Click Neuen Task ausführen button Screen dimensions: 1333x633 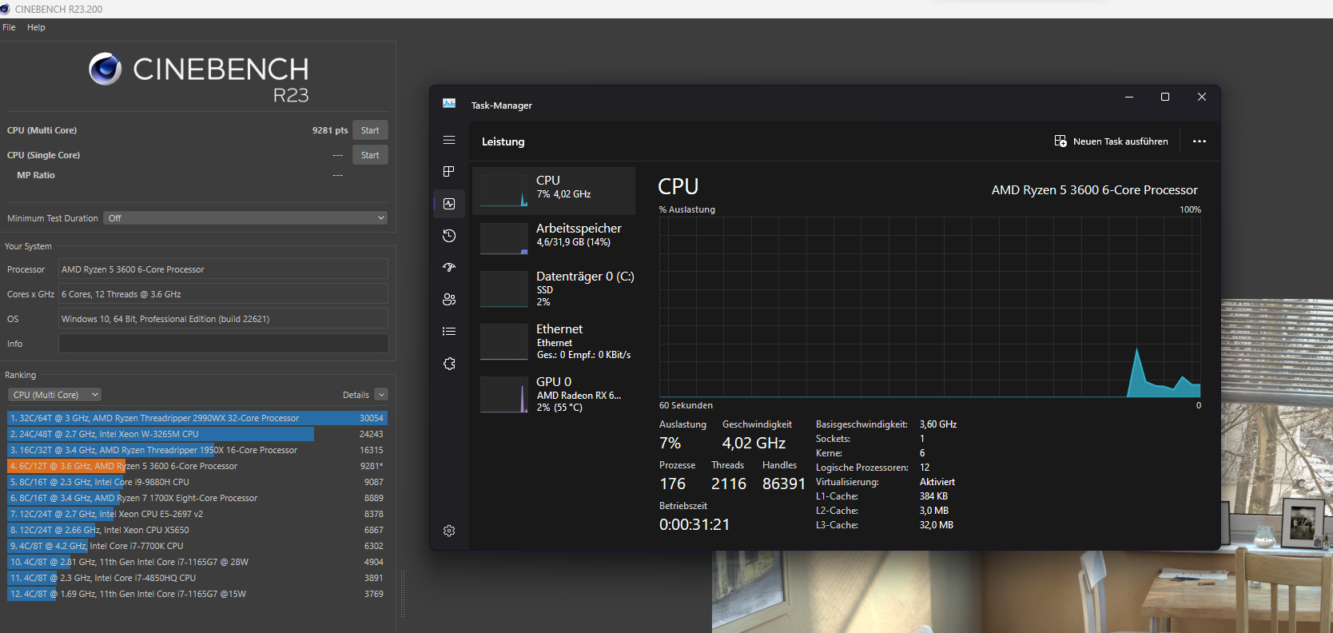pyautogui.click(x=1111, y=141)
